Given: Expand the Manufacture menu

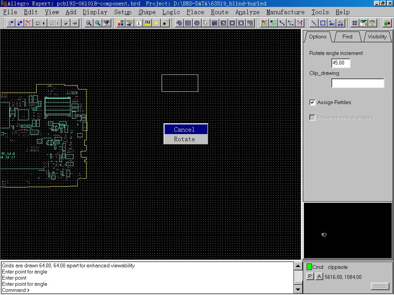Looking at the screenshot, I should pyautogui.click(x=285, y=12).
